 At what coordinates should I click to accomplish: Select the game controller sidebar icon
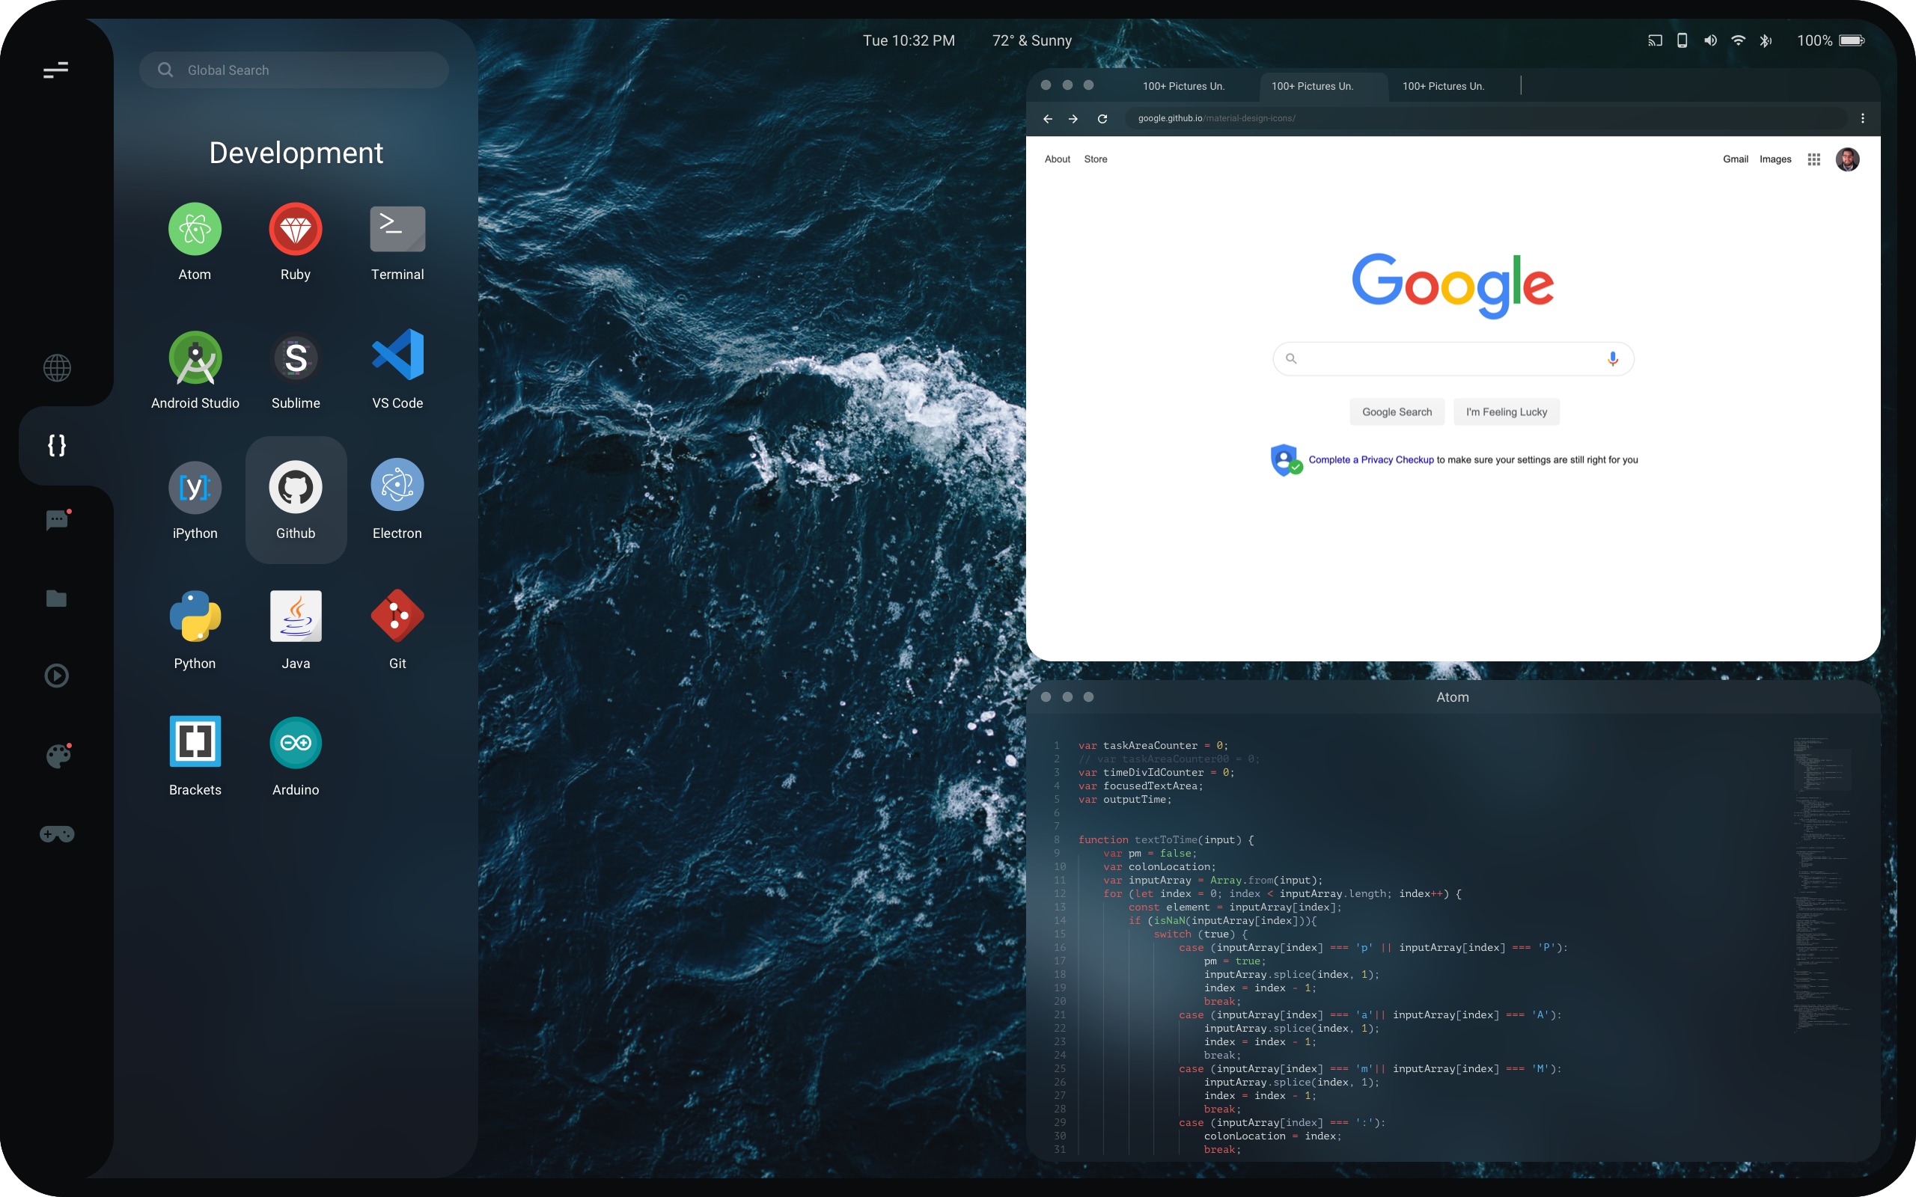pyautogui.click(x=57, y=834)
